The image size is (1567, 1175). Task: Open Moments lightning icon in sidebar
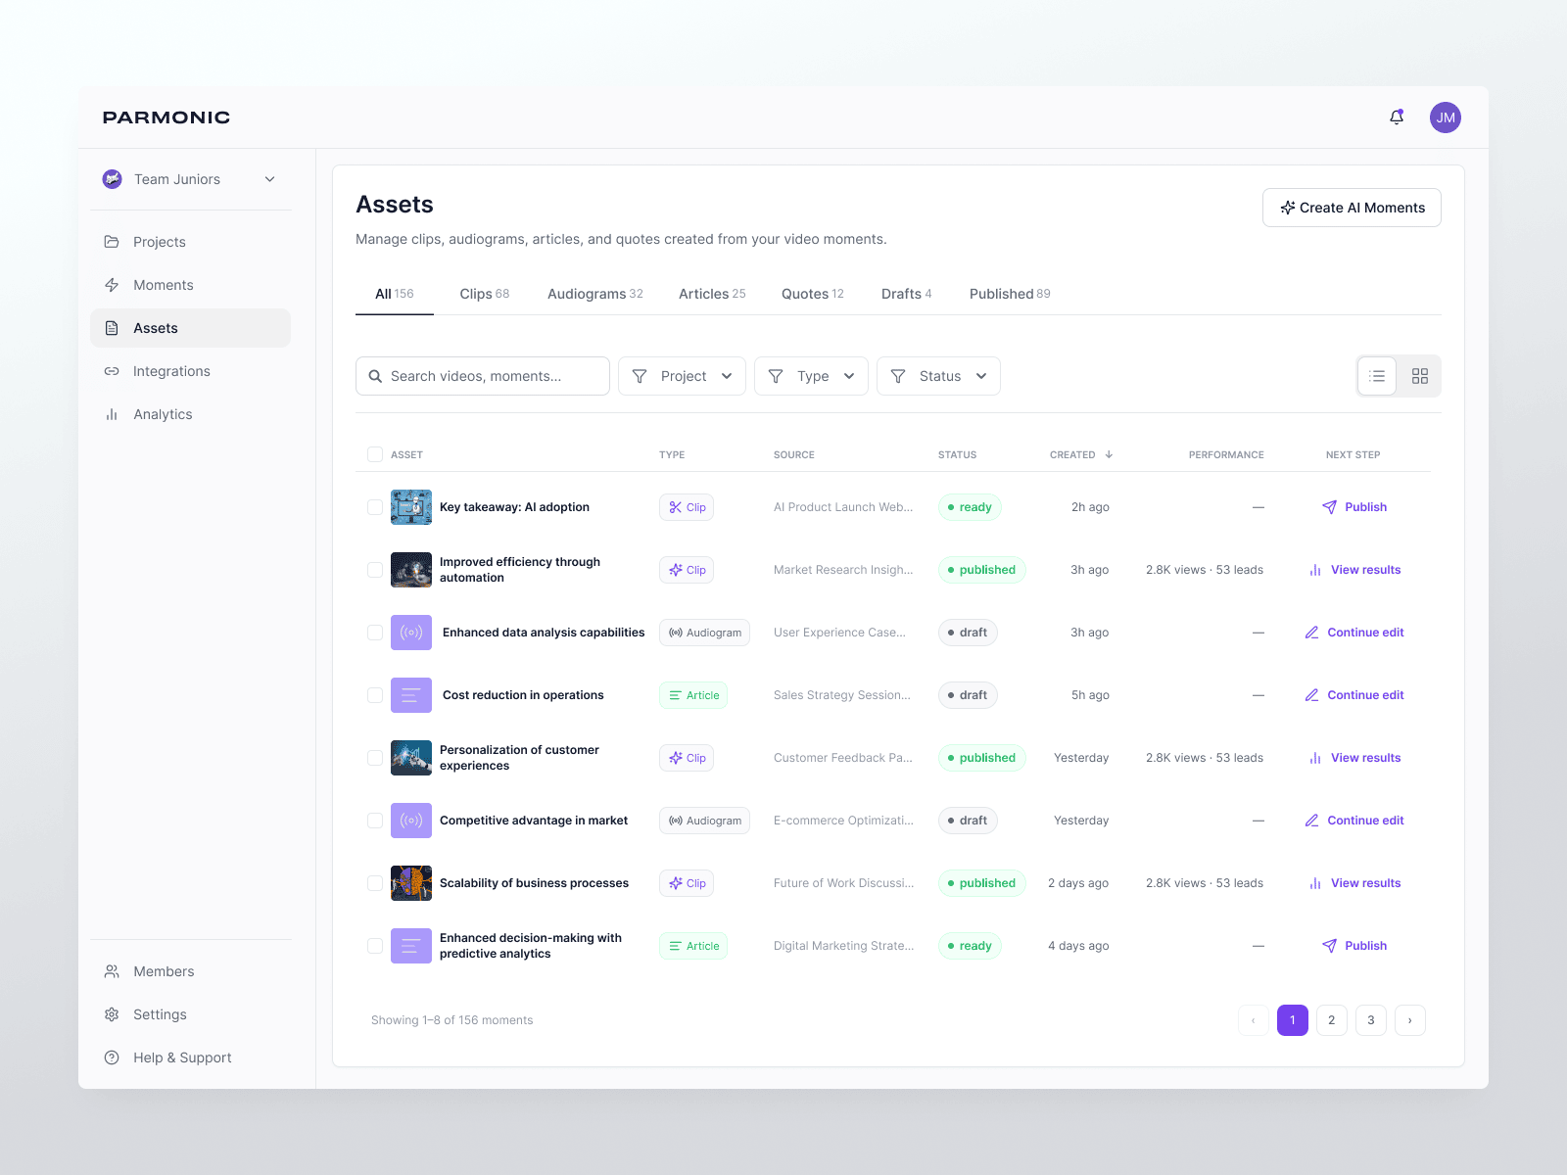click(112, 285)
